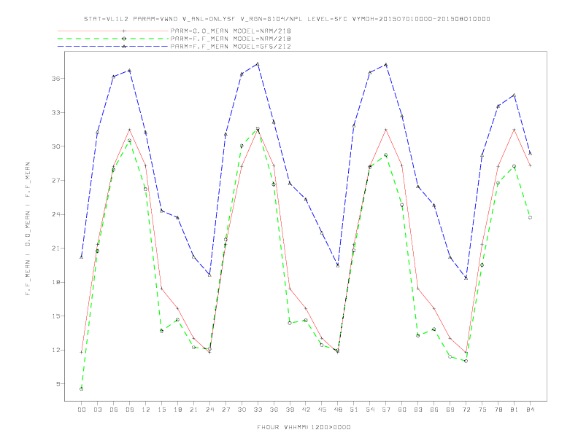This screenshot has height=446, width=578.
Task: Click x-axis forecast hour label 09
Action: point(129,410)
